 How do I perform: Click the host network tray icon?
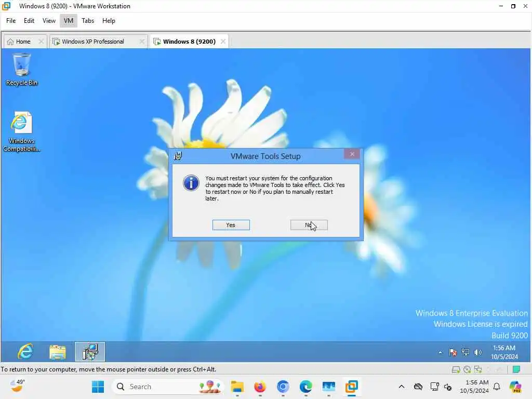point(434,387)
